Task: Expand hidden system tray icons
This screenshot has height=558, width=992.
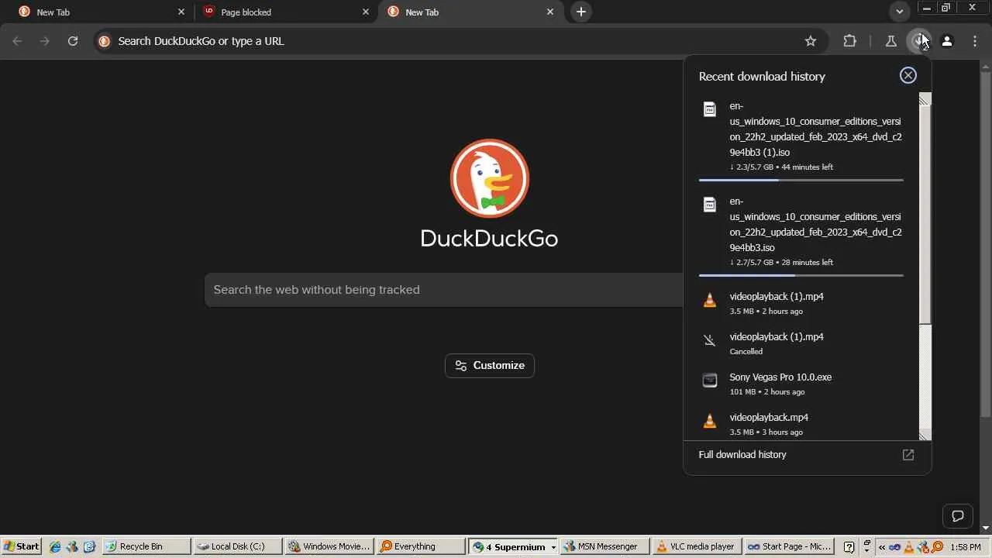Action: 882,546
